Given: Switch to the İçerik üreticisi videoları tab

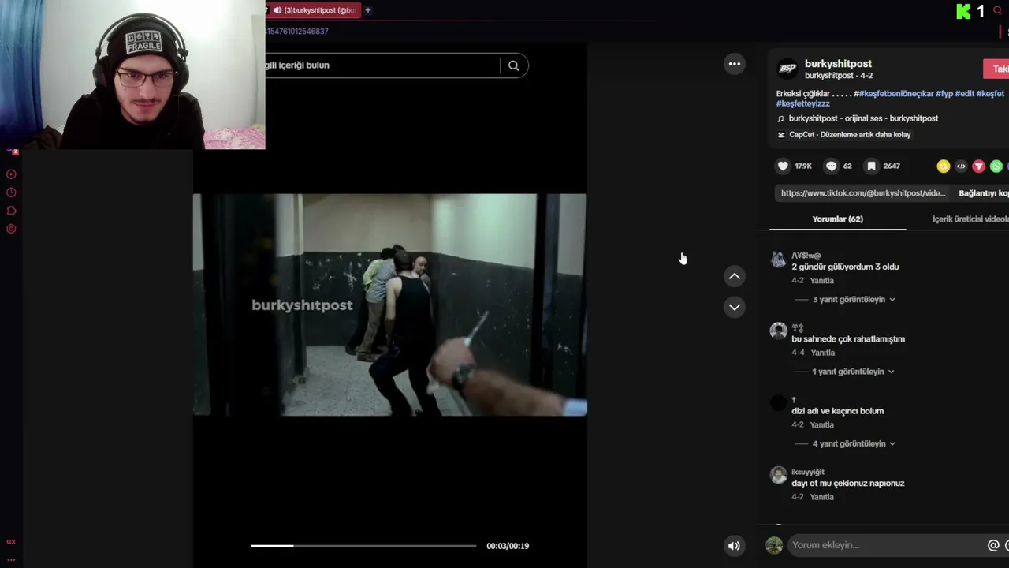Looking at the screenshot, I should click(x=970, y=219).
